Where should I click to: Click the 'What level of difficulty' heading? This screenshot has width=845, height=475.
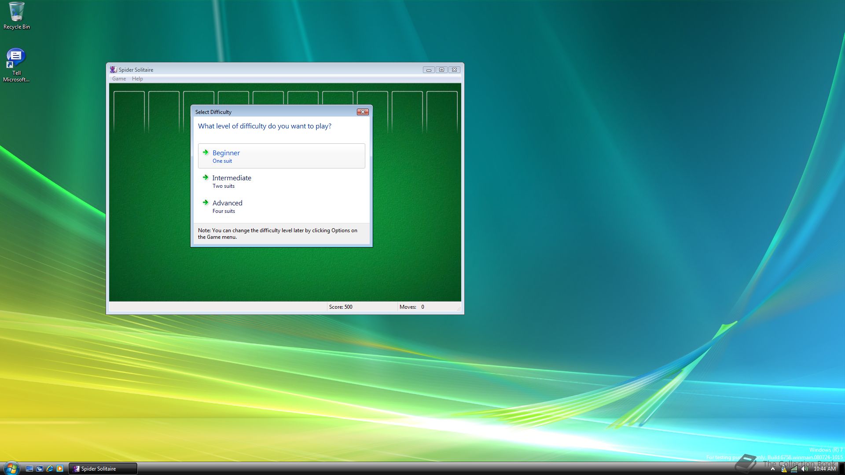pos(265,126)
